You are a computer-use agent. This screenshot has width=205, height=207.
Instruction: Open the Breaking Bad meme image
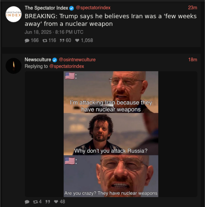[x=111, y=134]
